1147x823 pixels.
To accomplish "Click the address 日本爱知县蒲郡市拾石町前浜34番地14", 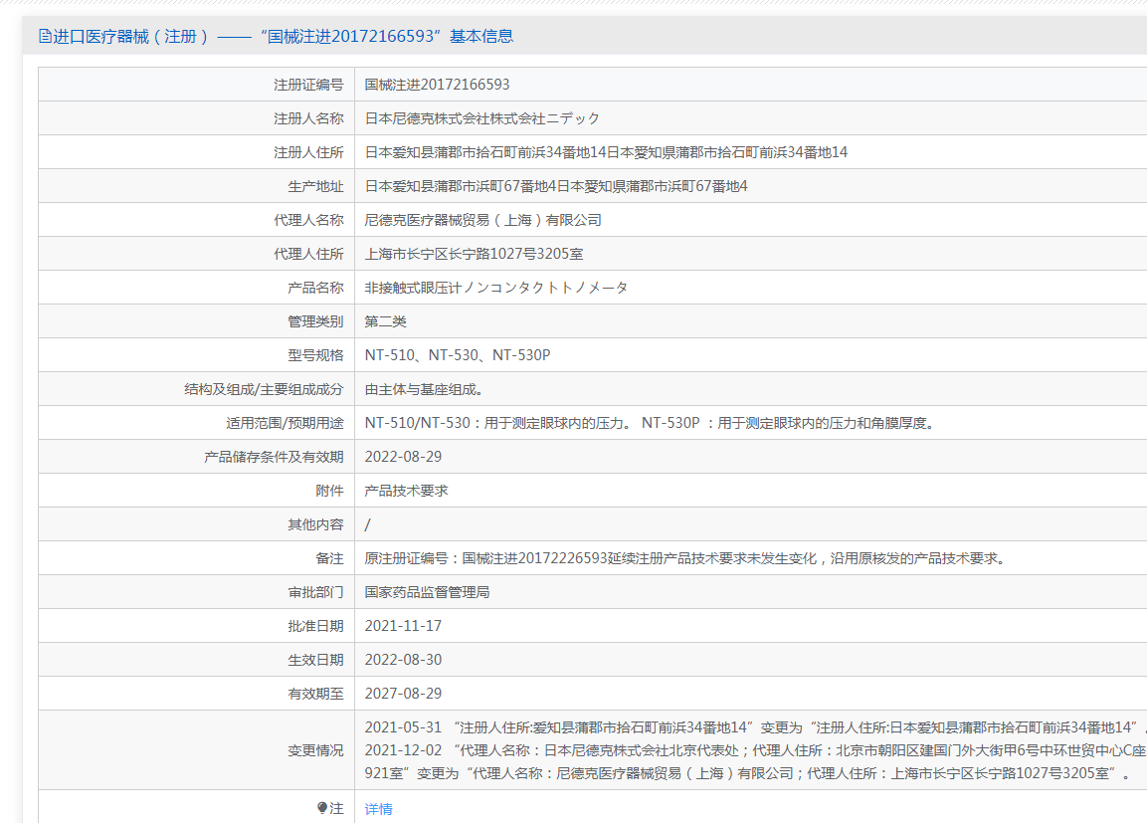I will [485, 152].
